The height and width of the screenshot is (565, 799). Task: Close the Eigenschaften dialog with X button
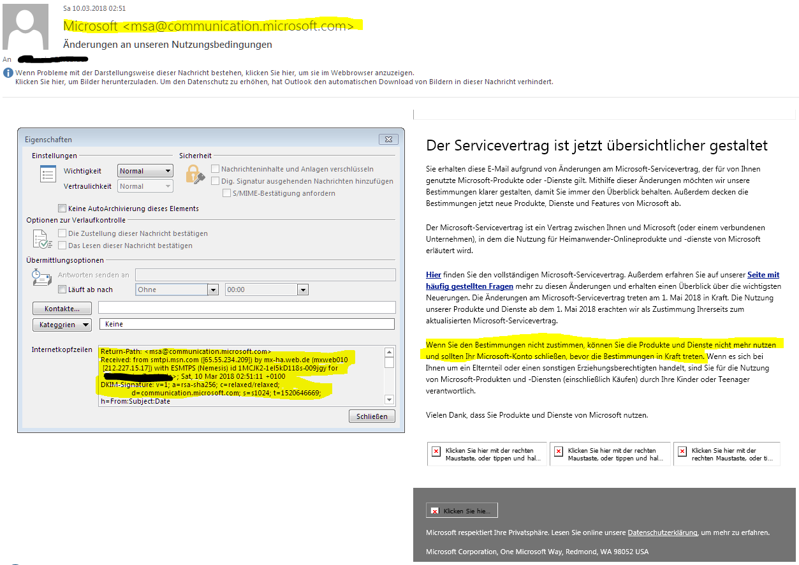coord(388,139)
